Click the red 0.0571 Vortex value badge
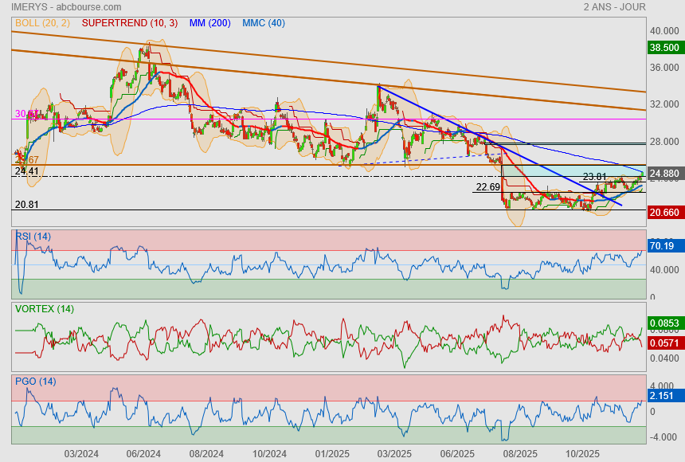The image size is (685, 462). click(664, 343)
